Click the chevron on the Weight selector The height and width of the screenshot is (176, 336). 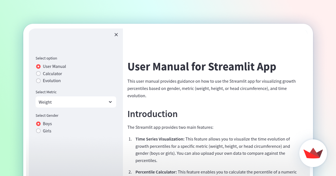pyautogui.click(x=110, y=102)
